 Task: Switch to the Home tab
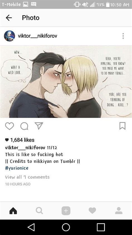[13, 210]
